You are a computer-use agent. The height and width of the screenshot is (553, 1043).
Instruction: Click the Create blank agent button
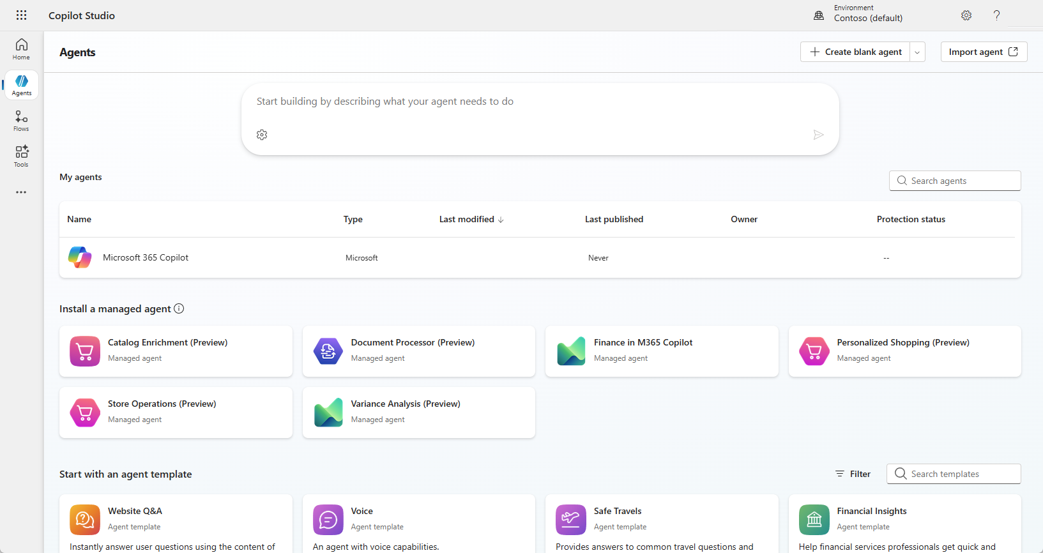[855, 52]
